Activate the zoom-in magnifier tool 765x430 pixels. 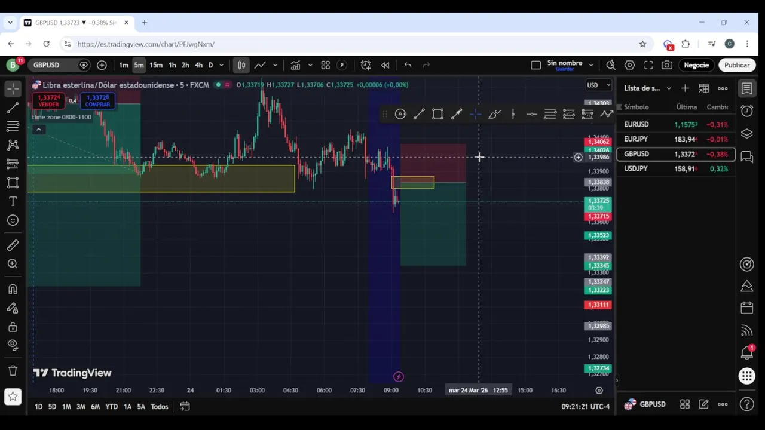click(x=13, y=264)
